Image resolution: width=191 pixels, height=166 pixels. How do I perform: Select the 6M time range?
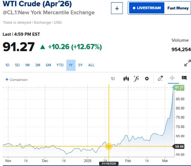(48, 65)
